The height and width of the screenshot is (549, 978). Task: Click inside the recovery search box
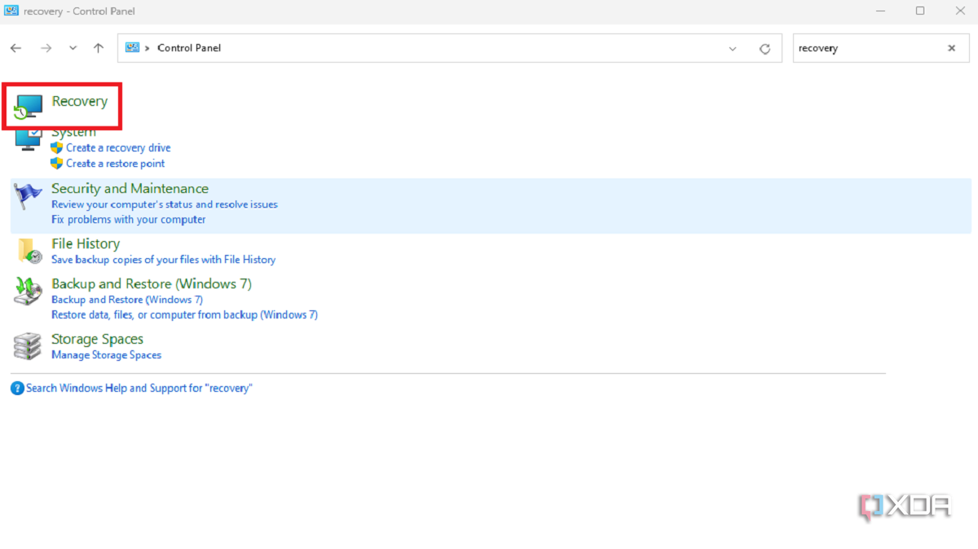click(864, 48)
